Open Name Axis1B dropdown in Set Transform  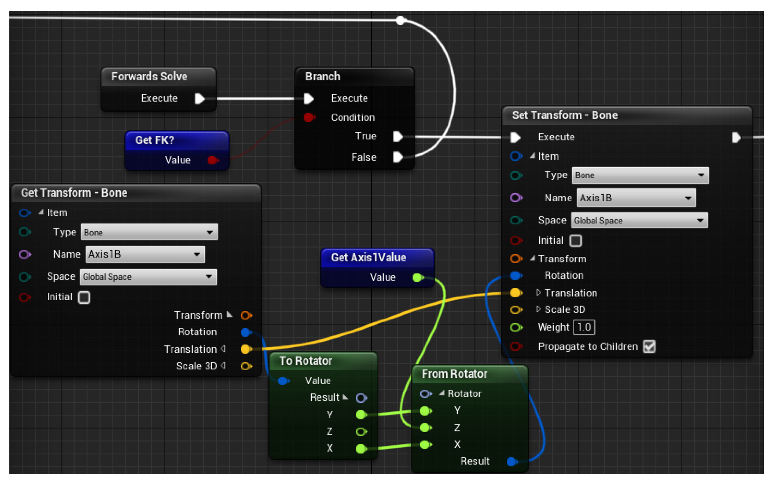(x=636, y=198)
